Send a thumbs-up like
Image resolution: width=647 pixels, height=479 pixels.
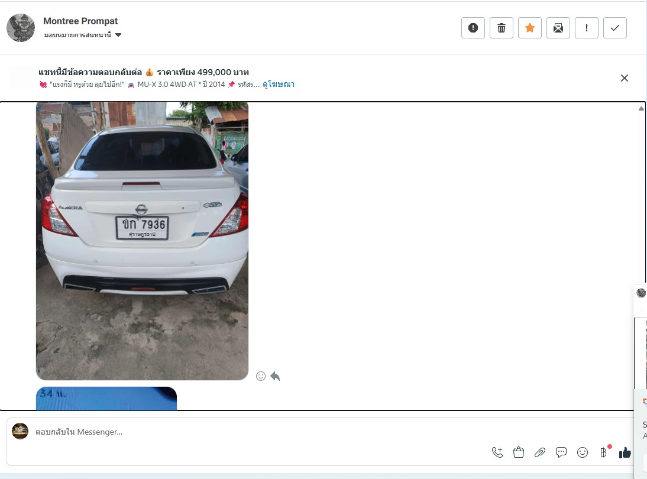[625, 452]
